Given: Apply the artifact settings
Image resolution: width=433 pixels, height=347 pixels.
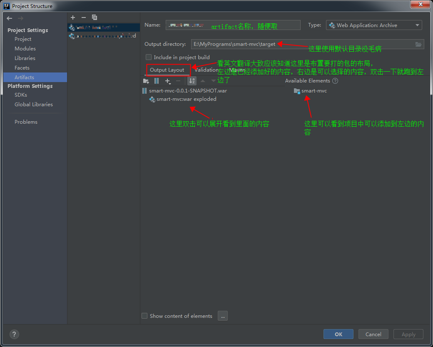Looking at the screenshot, I should 408,334.
